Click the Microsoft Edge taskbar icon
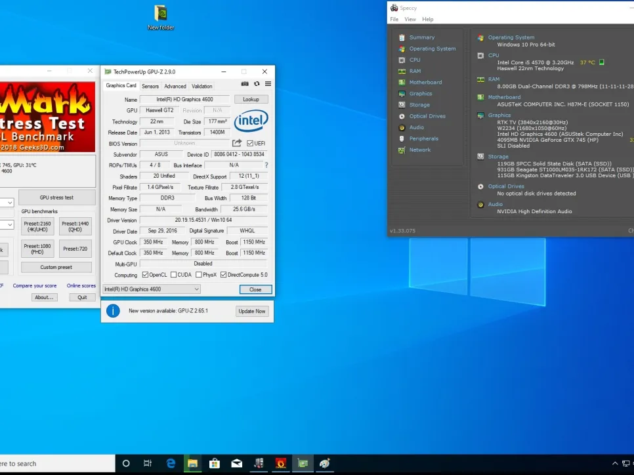The image size is (634, 475). pos(171,463)
